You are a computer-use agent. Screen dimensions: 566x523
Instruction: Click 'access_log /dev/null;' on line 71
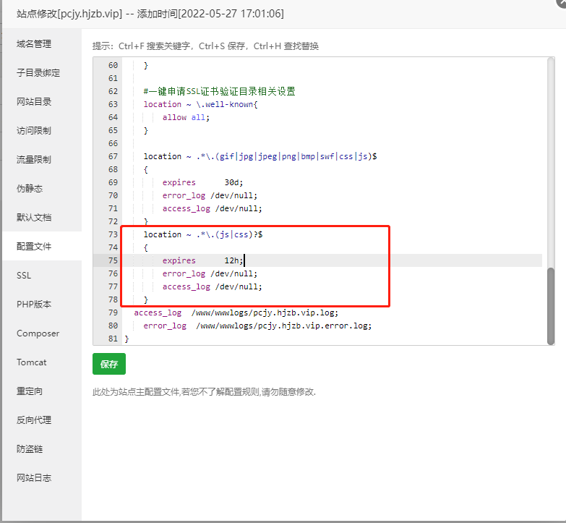coord(213,208)
